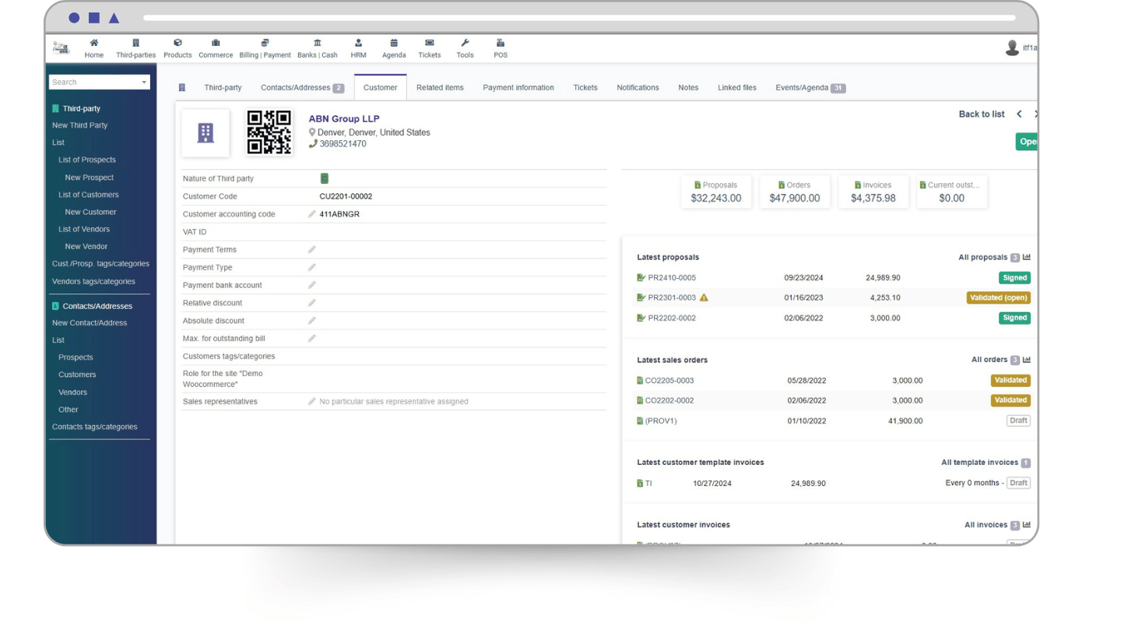Click All orders link
1121x623 pixels.
(x=989, y=360)
